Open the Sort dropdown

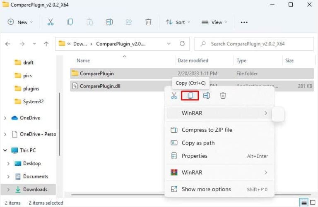click(x=178, y=22)
